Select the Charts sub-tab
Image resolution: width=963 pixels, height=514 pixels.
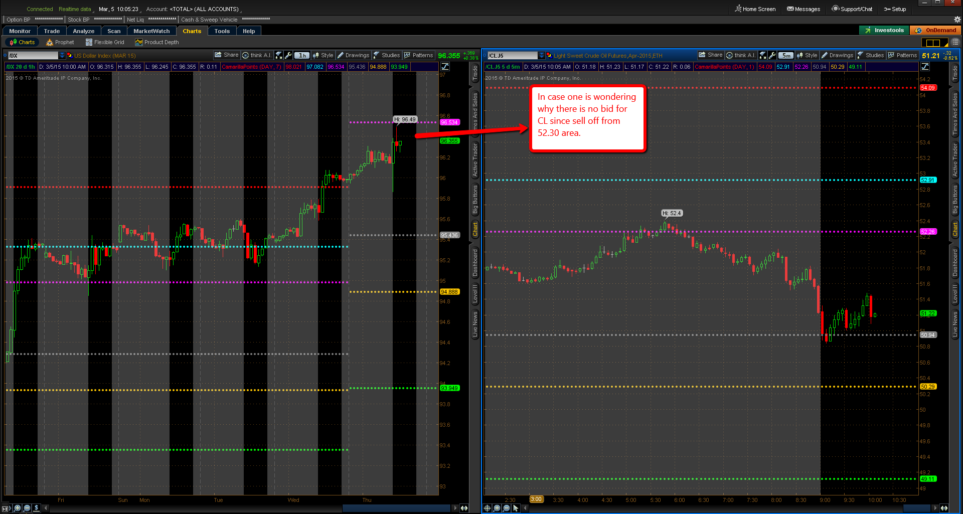pyautogui.click(x=22, y=42)
